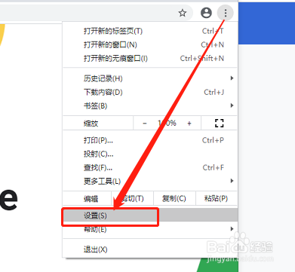Open 下载内容(D) downloads entry
The image size is (295, 272).
coord(150,92)
